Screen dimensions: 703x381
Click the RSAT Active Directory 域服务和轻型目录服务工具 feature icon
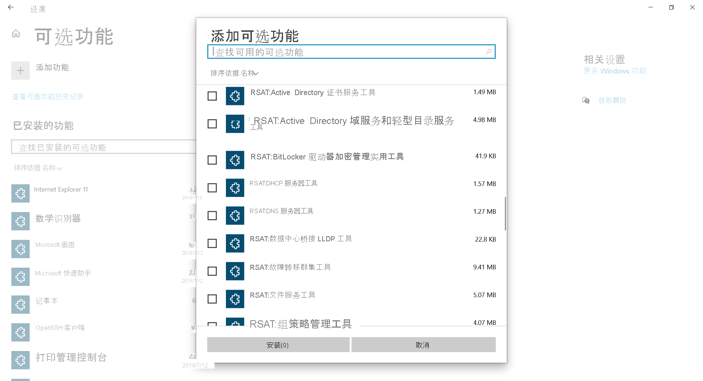(x=235, y=124)
